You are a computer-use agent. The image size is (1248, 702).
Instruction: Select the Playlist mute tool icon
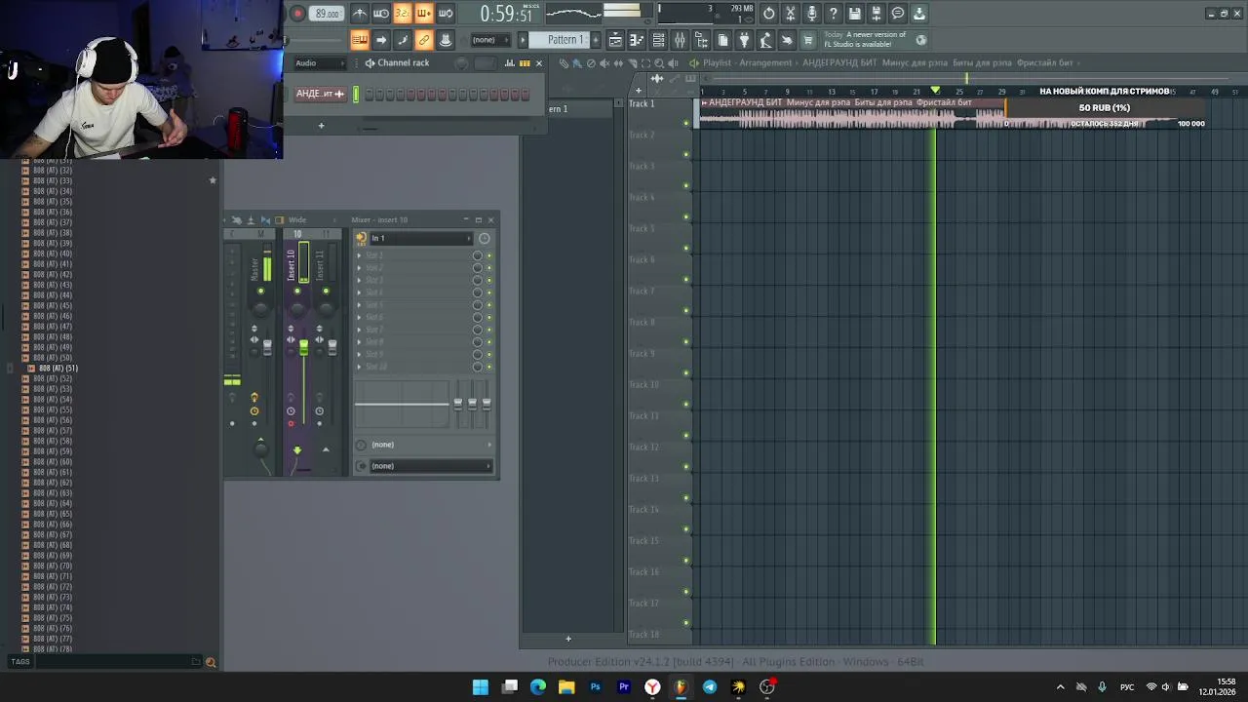(604, 63)
